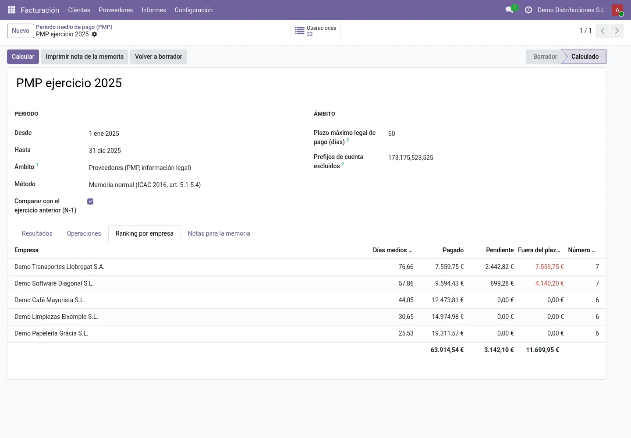
Task: Open the Operaciones list smart button
Action: (x=315, y=31)
